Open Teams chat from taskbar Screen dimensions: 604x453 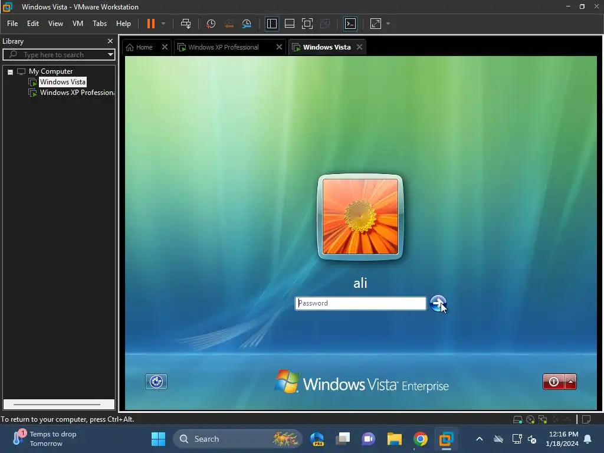pos(368,439)
